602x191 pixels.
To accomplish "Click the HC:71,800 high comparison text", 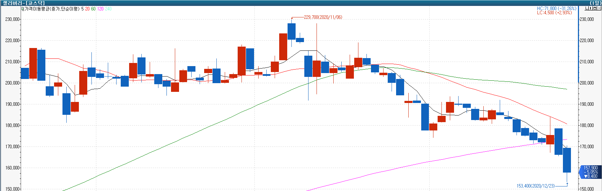I will [x=556, y=8].
